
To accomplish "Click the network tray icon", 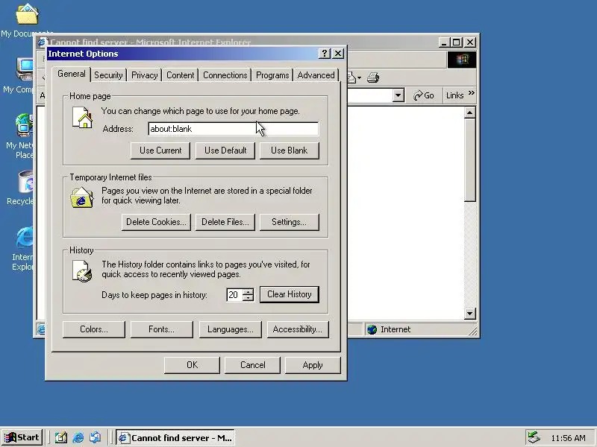I will point(534,437).
